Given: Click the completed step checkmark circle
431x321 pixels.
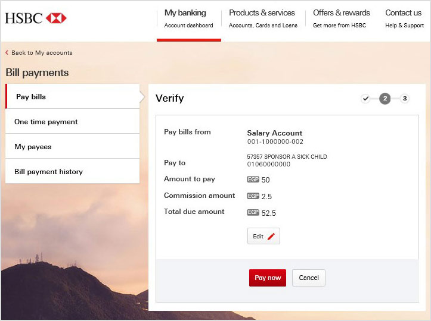Looking at the screenshot, I should tap(365, 99).
